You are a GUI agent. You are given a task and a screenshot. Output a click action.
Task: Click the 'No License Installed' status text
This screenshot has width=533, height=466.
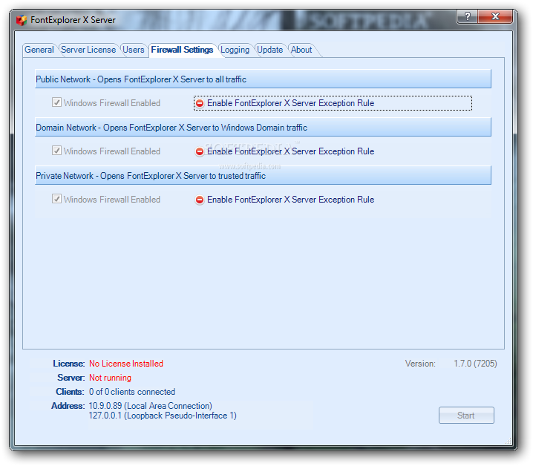[x=126, y=364]
